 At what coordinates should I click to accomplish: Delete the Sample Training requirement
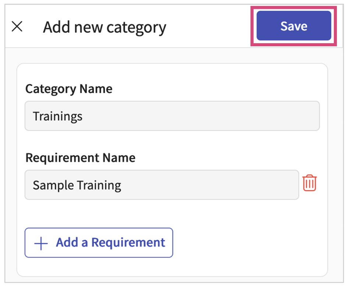pyautogui.click(x=310, y=183)
